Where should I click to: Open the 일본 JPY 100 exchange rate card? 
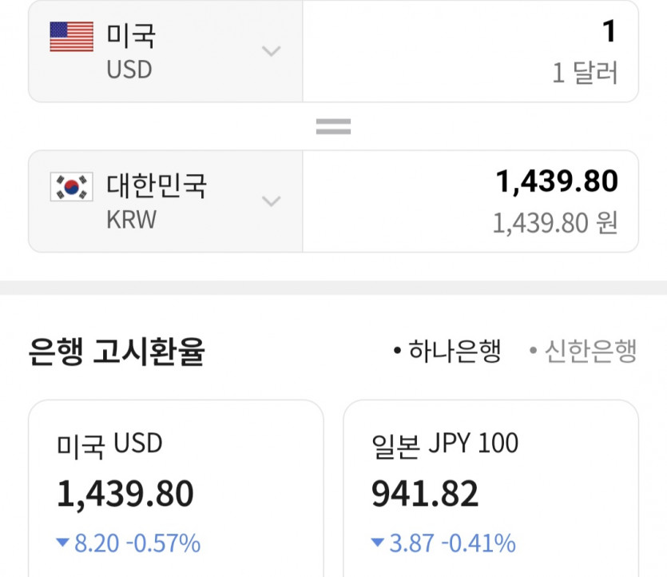pyautogui.click(x=490, y=487)
